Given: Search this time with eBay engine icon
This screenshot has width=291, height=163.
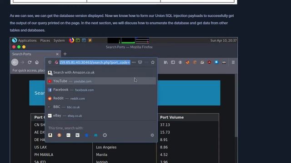Looking at the screenshot, I should point(68,135).
